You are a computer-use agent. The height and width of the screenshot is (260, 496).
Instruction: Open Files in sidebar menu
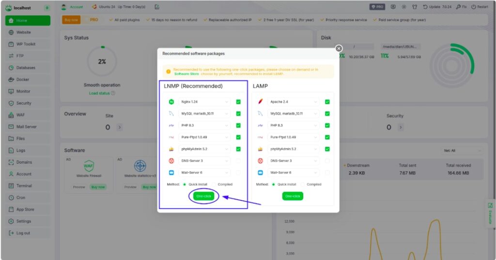click(28, 138)
